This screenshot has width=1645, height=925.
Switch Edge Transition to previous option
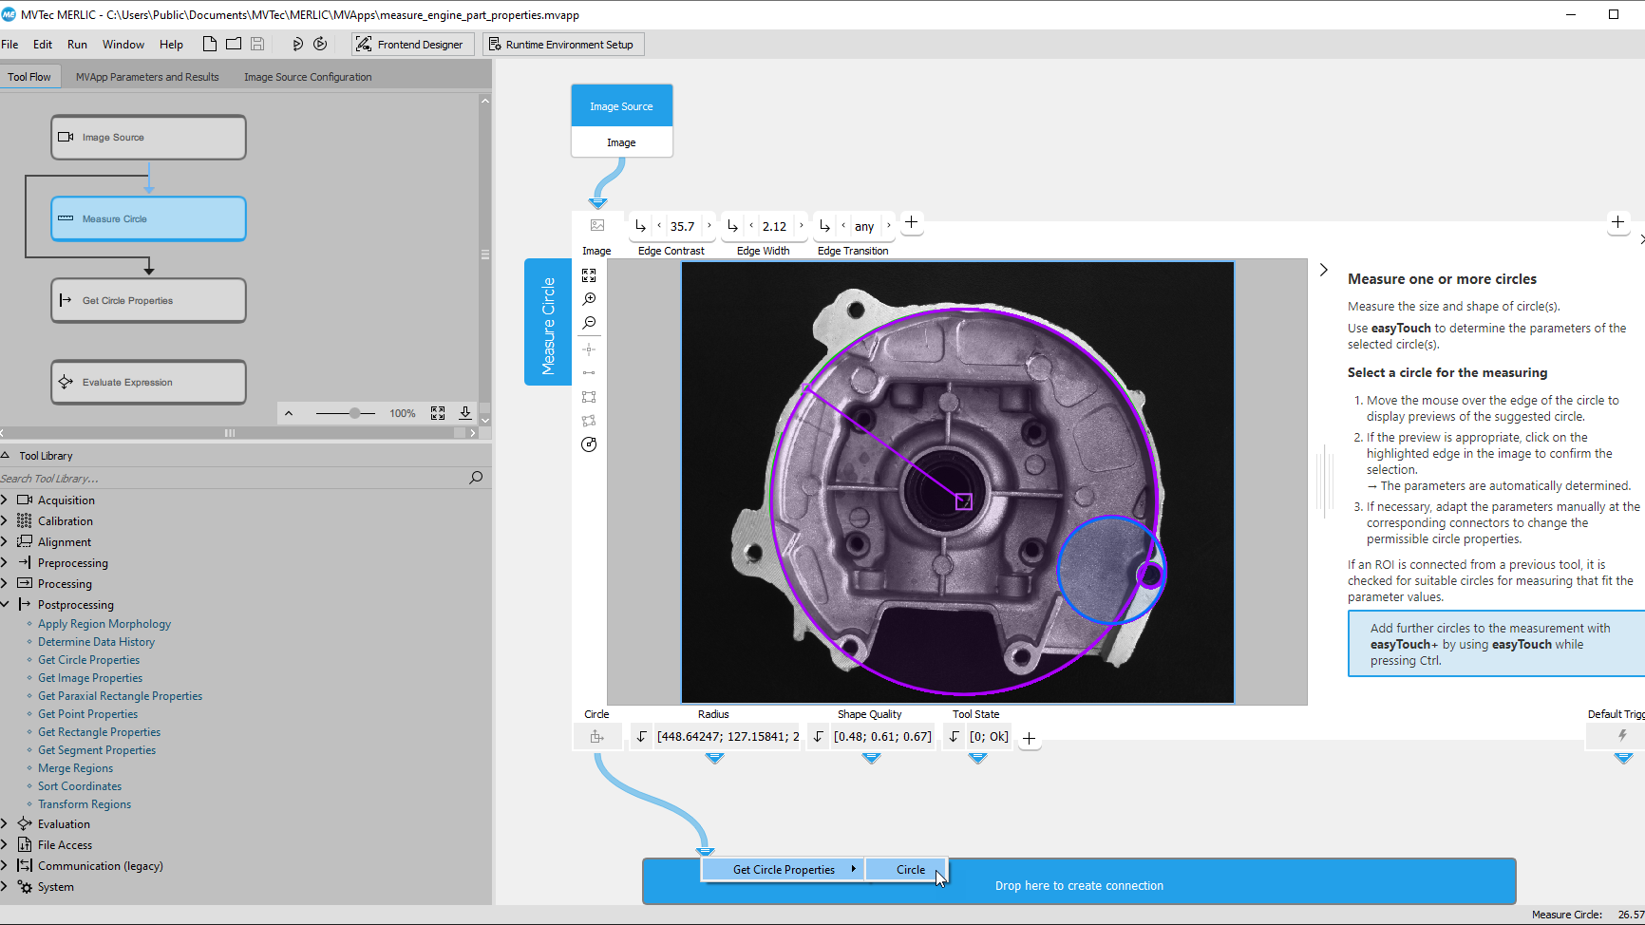click(843, 226)
